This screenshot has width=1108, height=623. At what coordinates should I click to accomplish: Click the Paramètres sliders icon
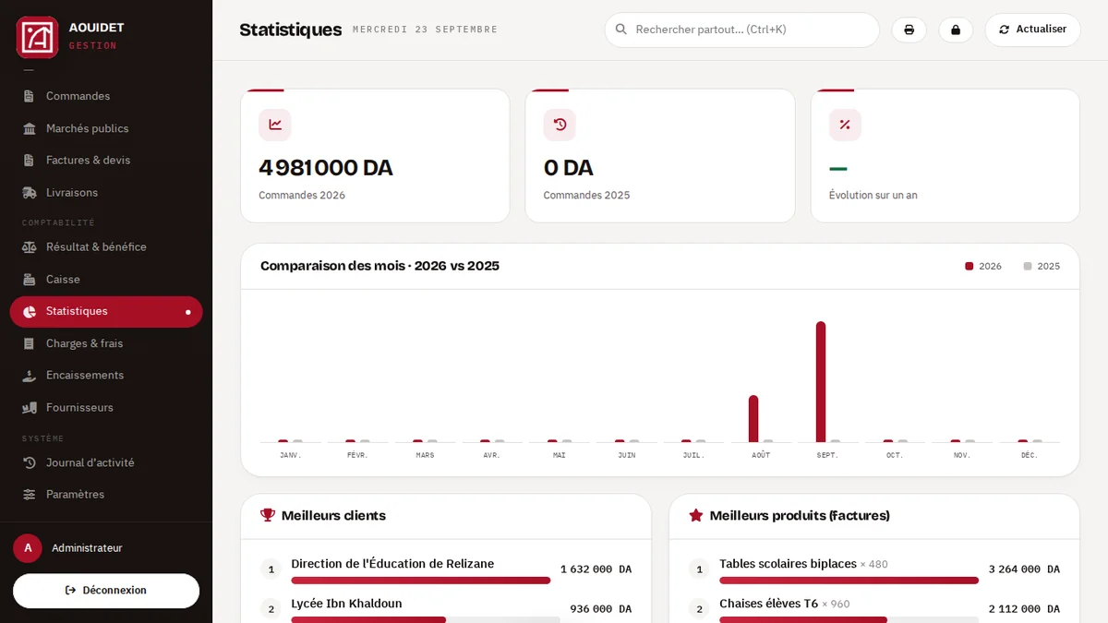pyautogui.click(x=30, y=495)
